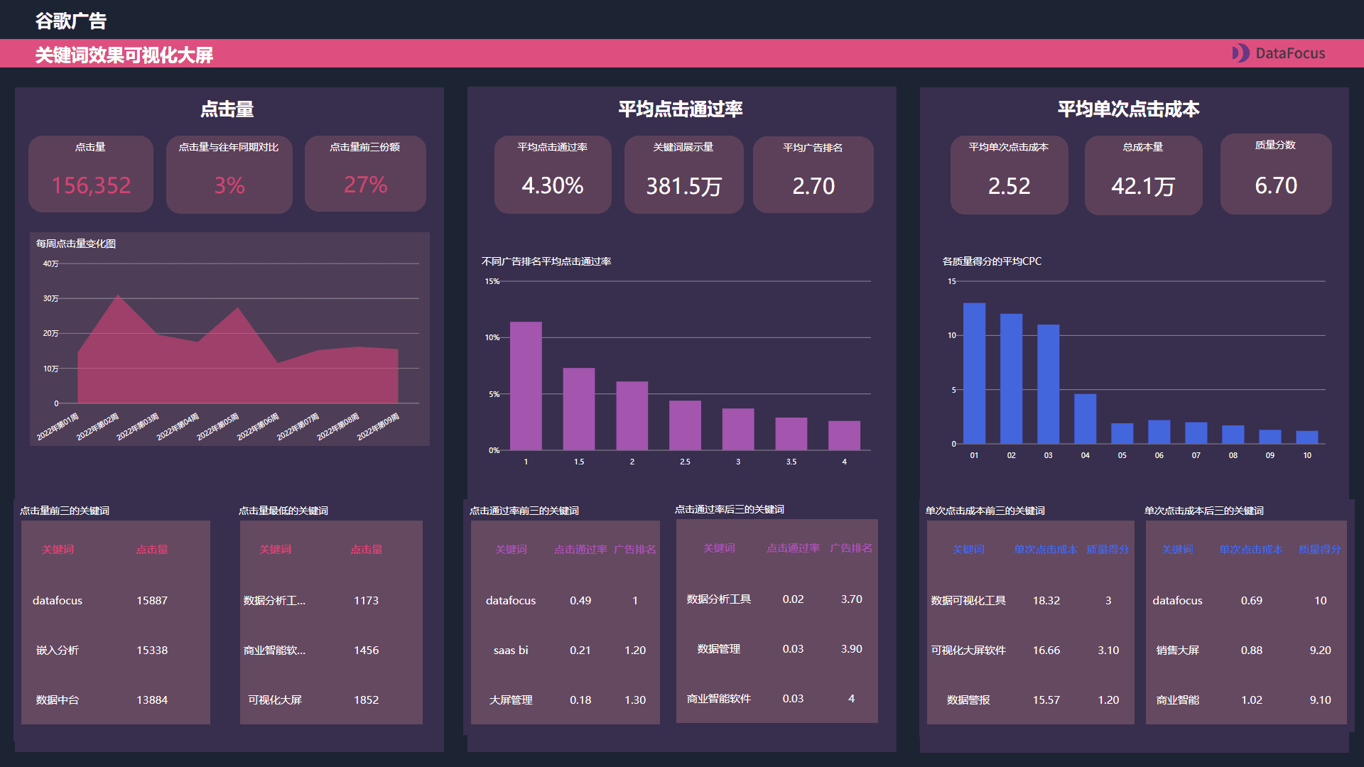Screen dimensions: 1364x767
Task: Click the 不同广告排名平均点击通过率 chart title
Action: point(546,261)
